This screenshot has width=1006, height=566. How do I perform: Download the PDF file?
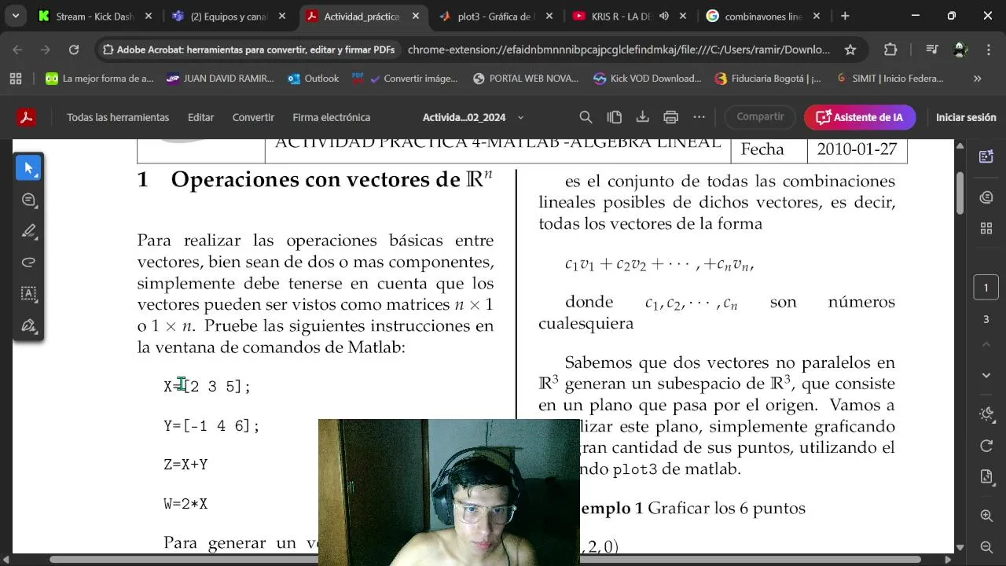[x=642, y=117]
